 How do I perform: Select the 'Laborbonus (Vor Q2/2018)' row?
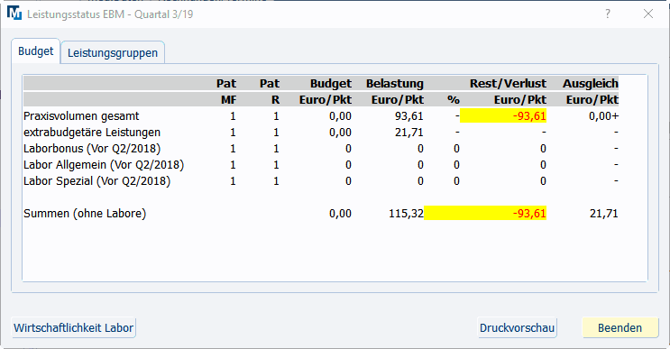pyautogui.click(x=321, y=149)
